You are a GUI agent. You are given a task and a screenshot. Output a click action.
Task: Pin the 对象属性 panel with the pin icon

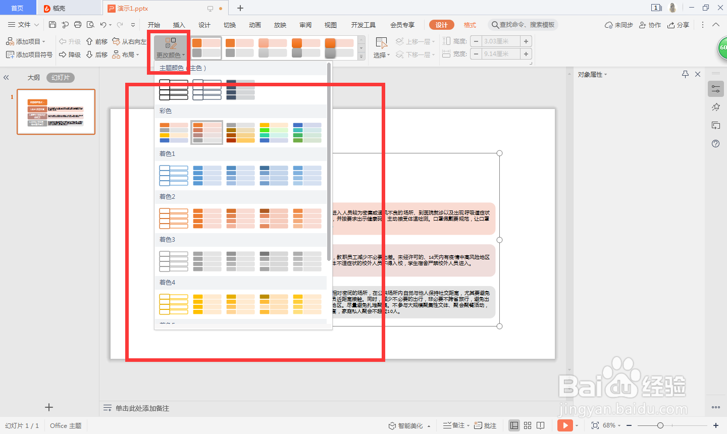point(685,74)
